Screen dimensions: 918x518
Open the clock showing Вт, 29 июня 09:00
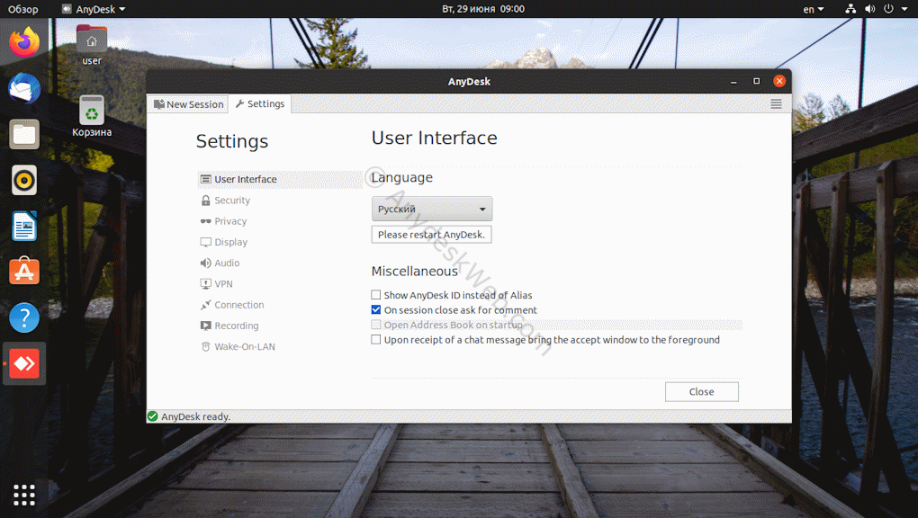tap(483, 9)
